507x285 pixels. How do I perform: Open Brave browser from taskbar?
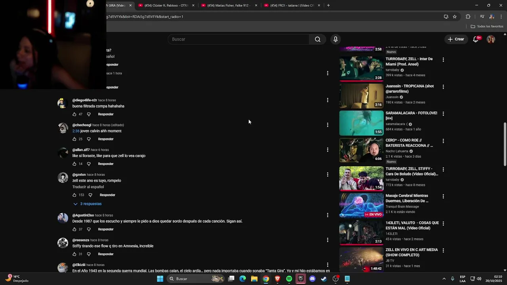(x=277, y=279)
